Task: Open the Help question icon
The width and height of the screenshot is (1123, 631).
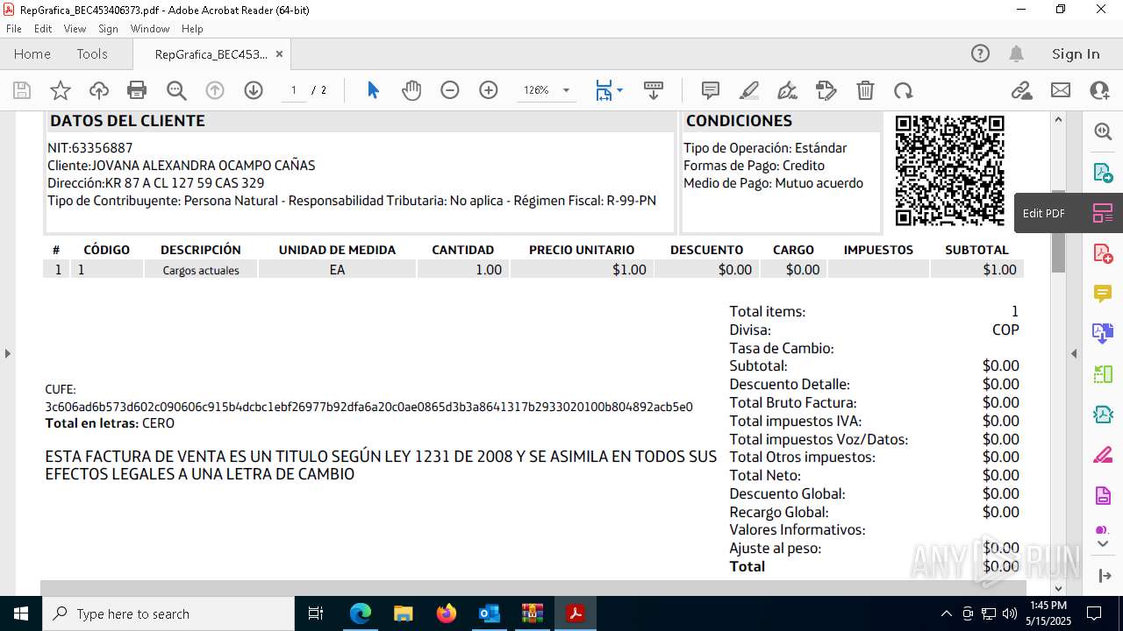Action: pyautogui.click(x=980, y=53)
